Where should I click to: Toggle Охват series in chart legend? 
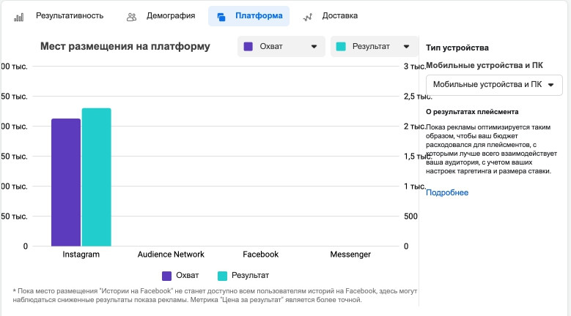pos(180,276)
